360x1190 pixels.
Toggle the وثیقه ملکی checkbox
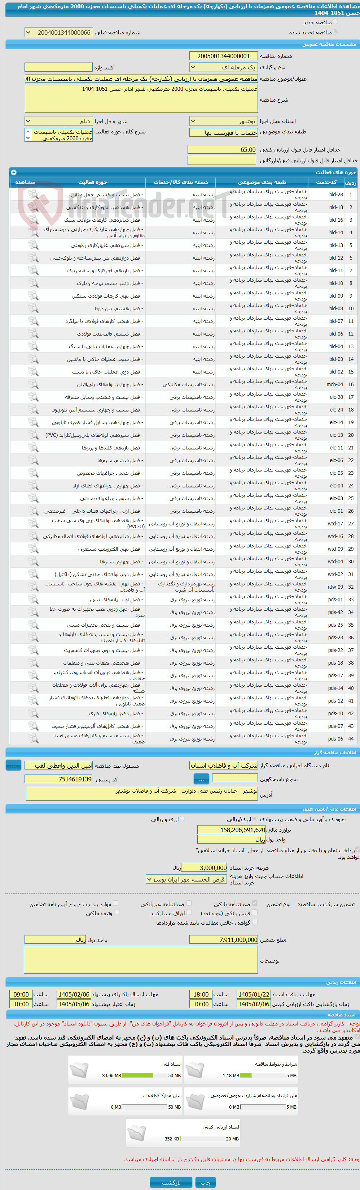pos(116,912)
